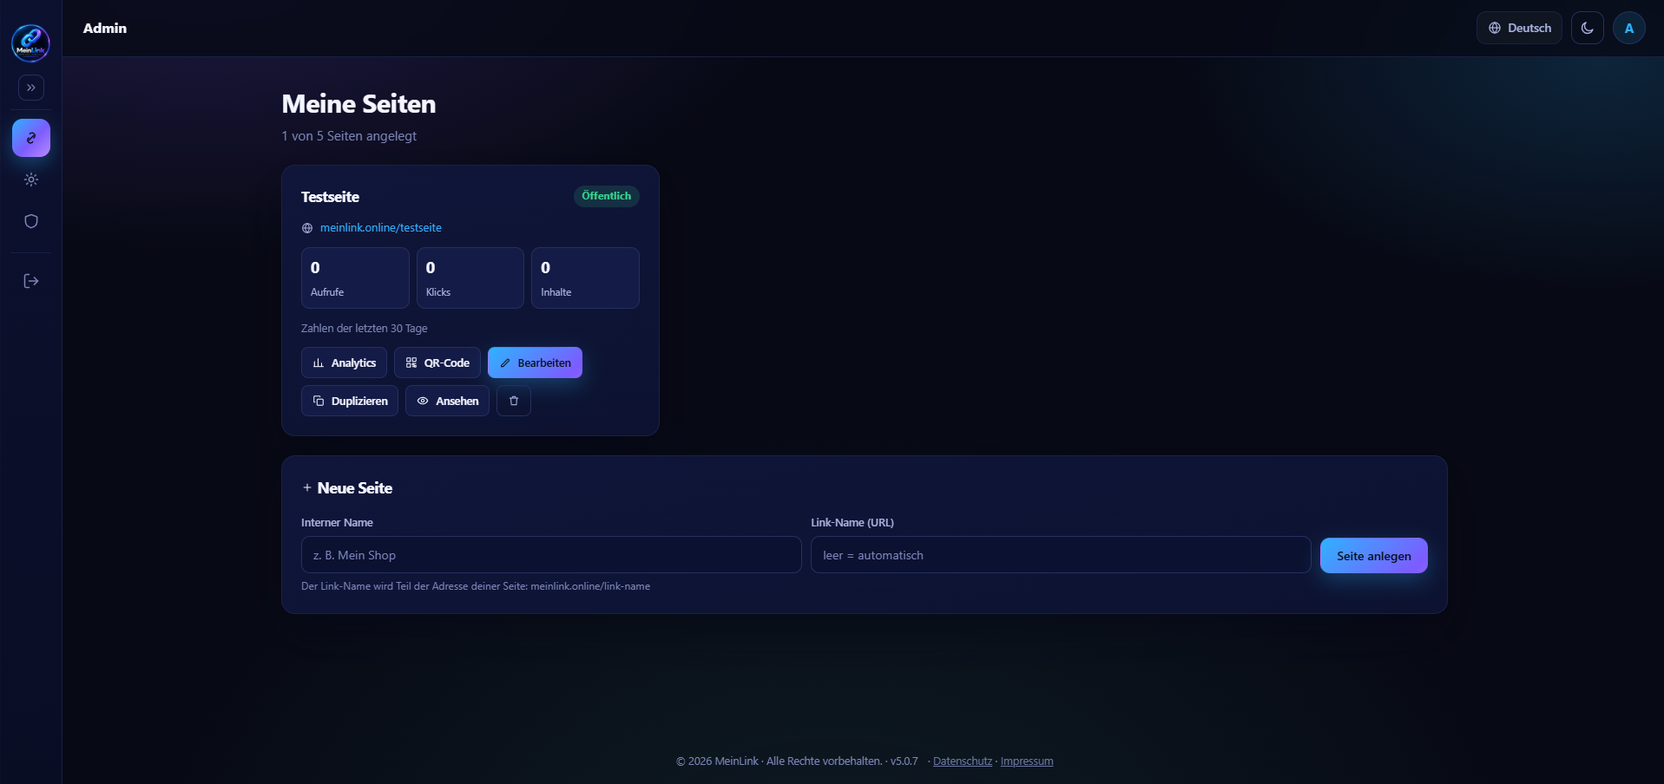Open the meinlink.online/testseite link
The width and height of the screenshot is (1664, 784).
pyautogui.click(x=381, y=227)
